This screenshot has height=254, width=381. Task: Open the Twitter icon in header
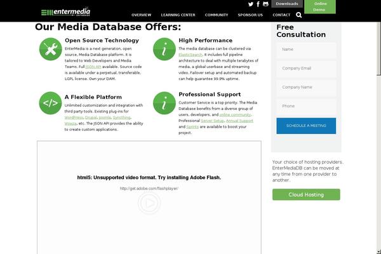(x=251, y=4)
